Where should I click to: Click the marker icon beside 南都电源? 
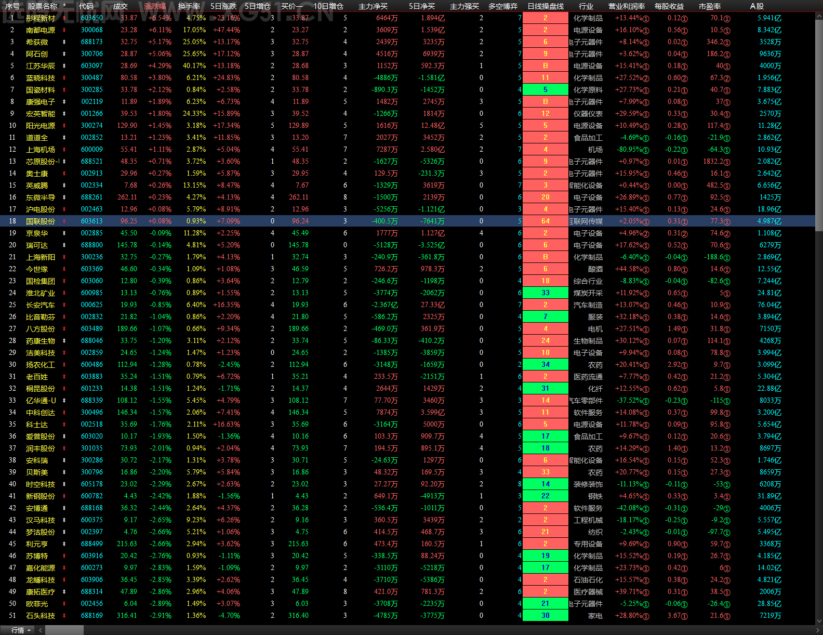pyautogui.click(x=64, y=30)
